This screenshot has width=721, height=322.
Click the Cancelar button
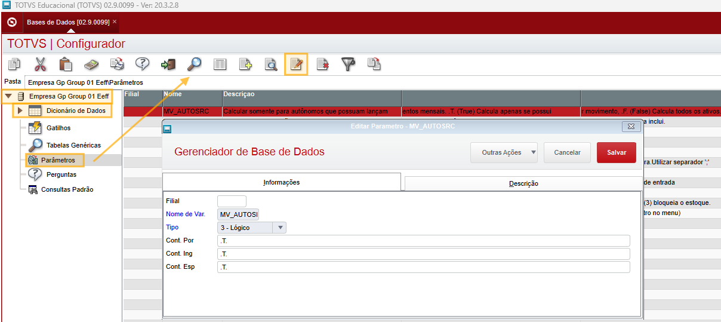coord(567,152)
